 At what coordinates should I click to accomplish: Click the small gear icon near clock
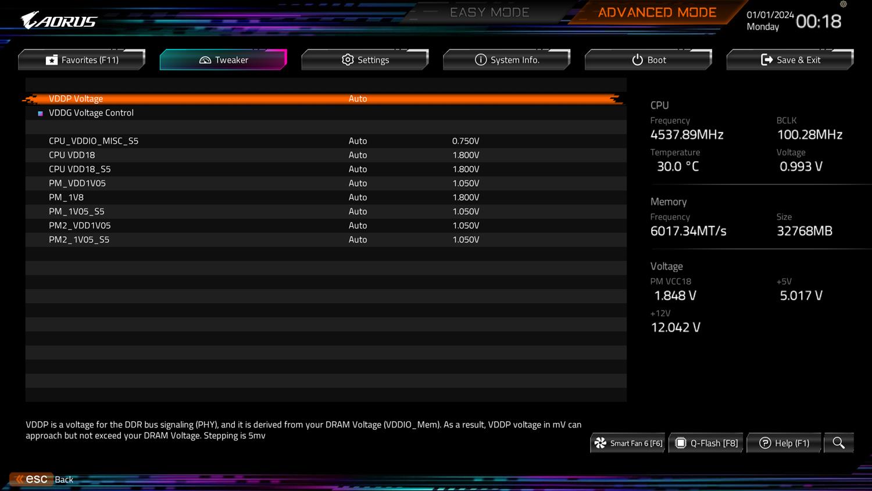pyautogui.click(x=843, y=5)
